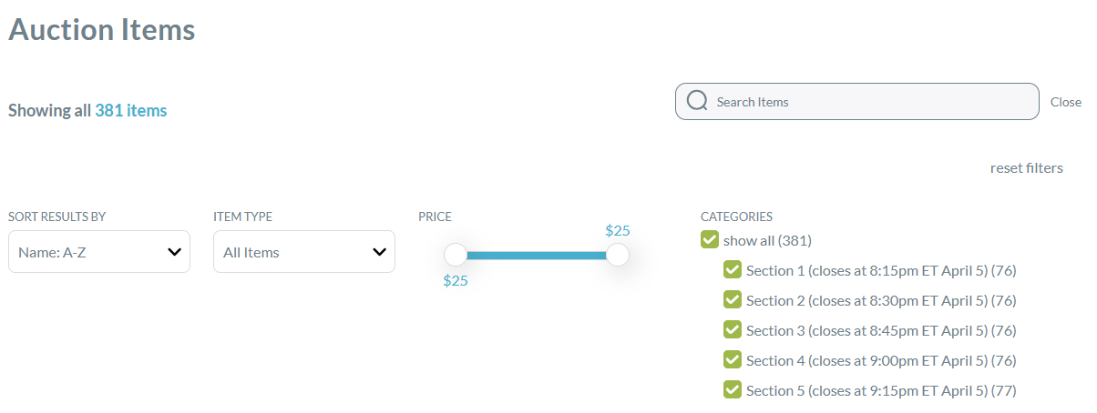Toggle Section 3 category checkbox
Image resolution: width=1097 pixels, height=413 pixels.
733,330
